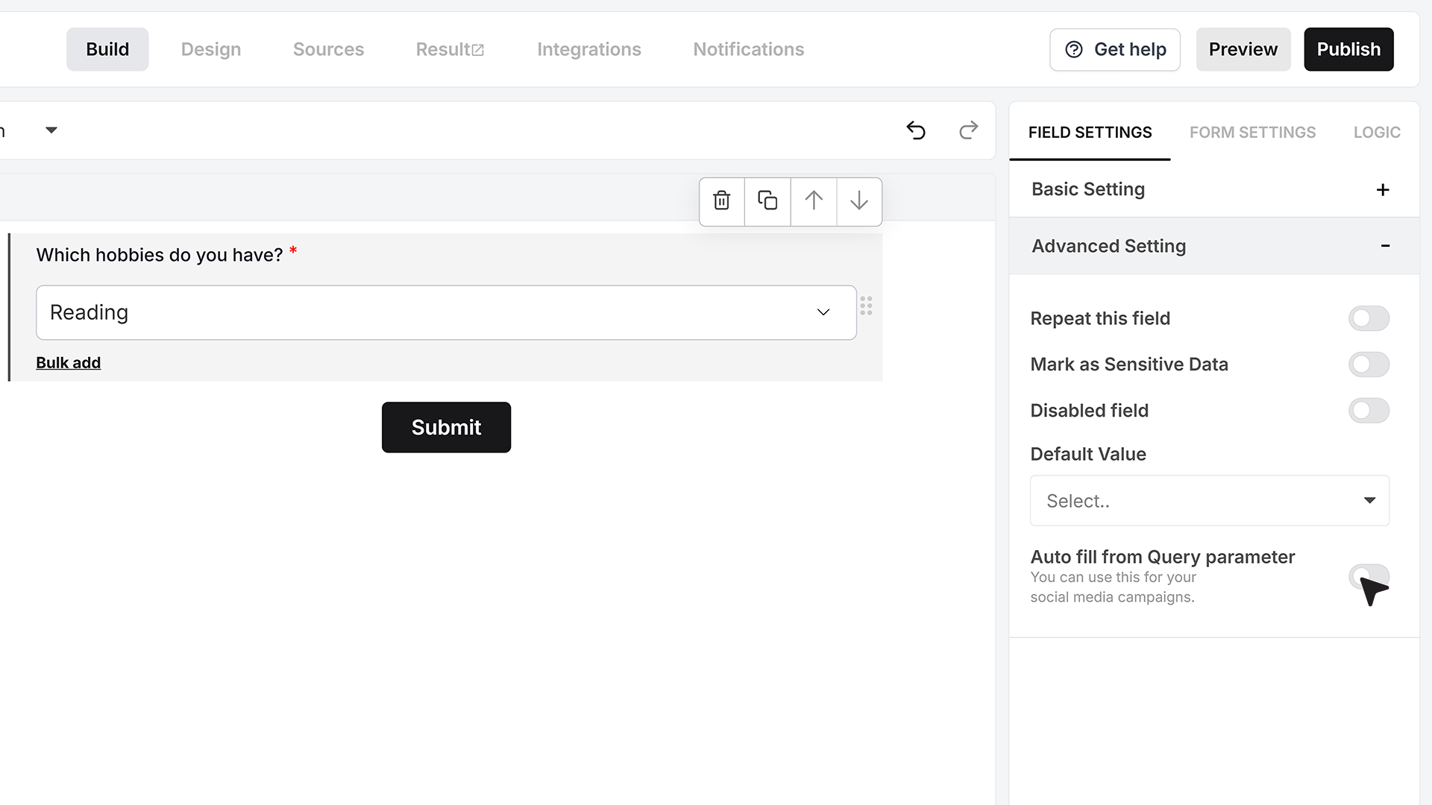The image size is (1432, 805).
Task: Grab the field drag handle dots
Action: pos(866,306)
